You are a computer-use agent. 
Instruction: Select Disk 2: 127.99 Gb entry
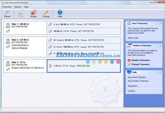[25, 47]
